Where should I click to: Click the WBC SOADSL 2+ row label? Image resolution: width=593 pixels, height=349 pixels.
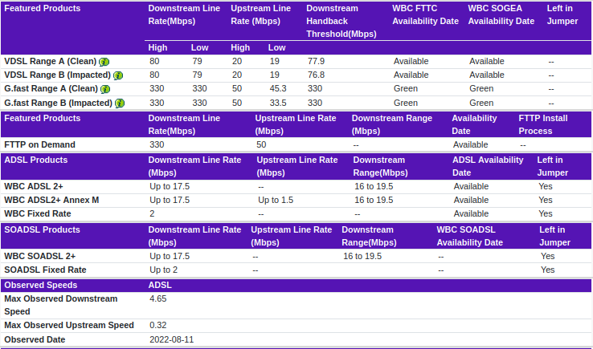click(x=39, y=256)
